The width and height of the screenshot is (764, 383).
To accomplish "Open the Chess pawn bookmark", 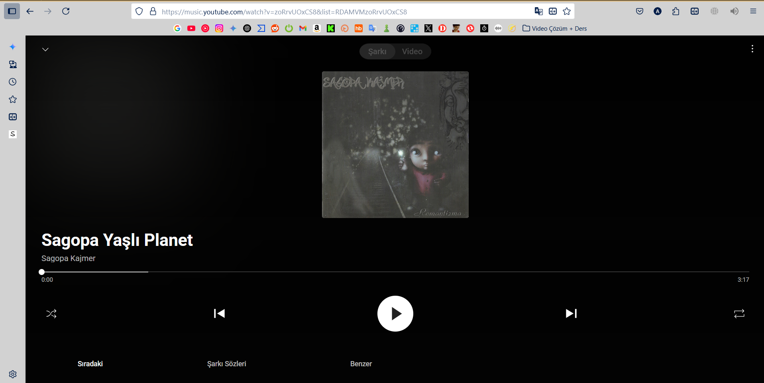I will coord(387,28).
